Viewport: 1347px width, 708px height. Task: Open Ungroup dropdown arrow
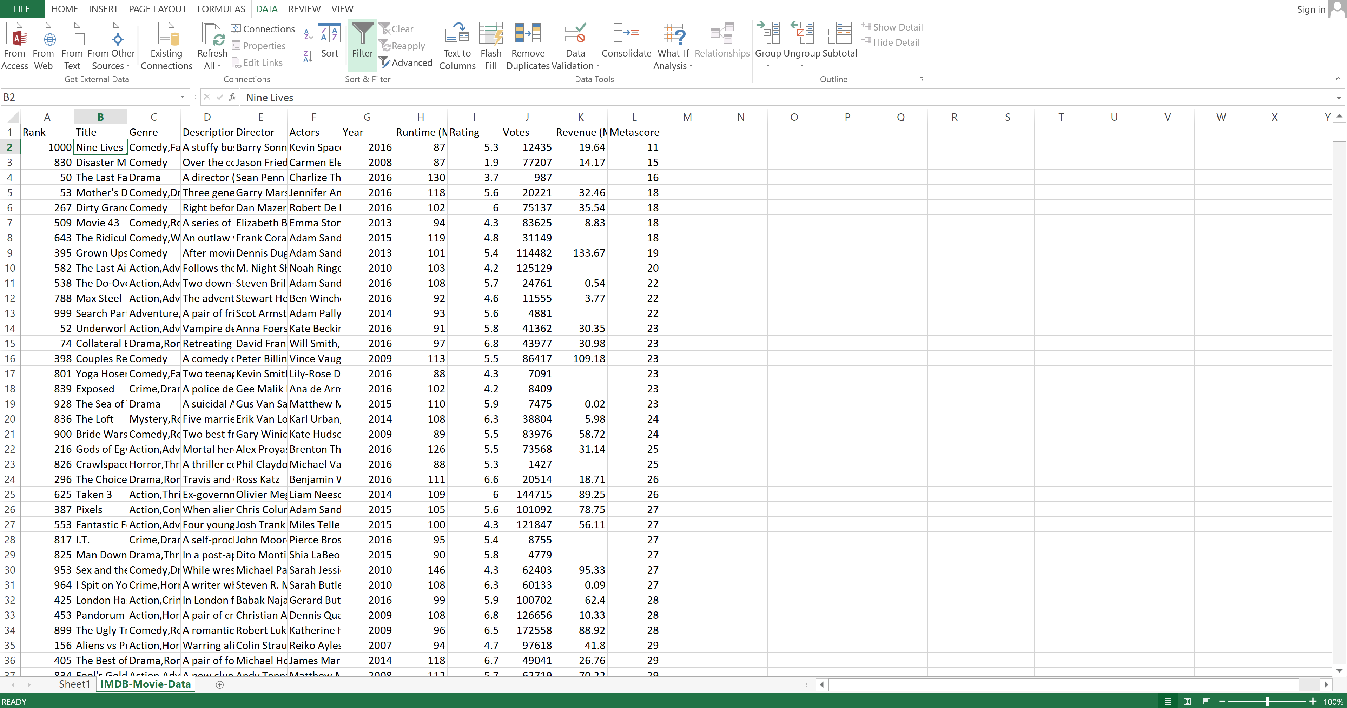(x=801, y=66)
